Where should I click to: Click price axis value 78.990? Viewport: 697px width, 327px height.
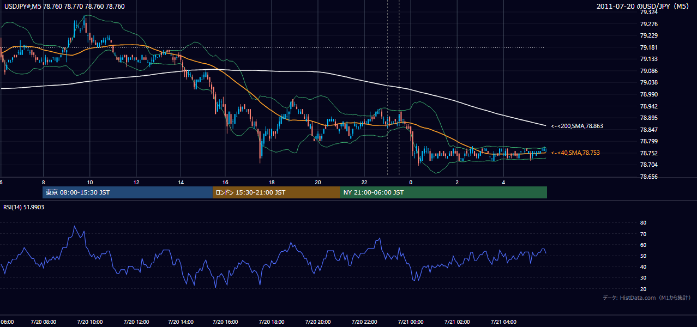pos(648,94)
